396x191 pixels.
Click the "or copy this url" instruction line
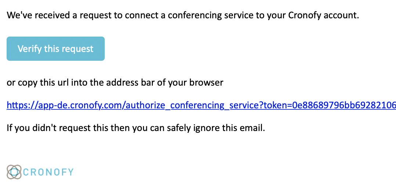(115, 83)
